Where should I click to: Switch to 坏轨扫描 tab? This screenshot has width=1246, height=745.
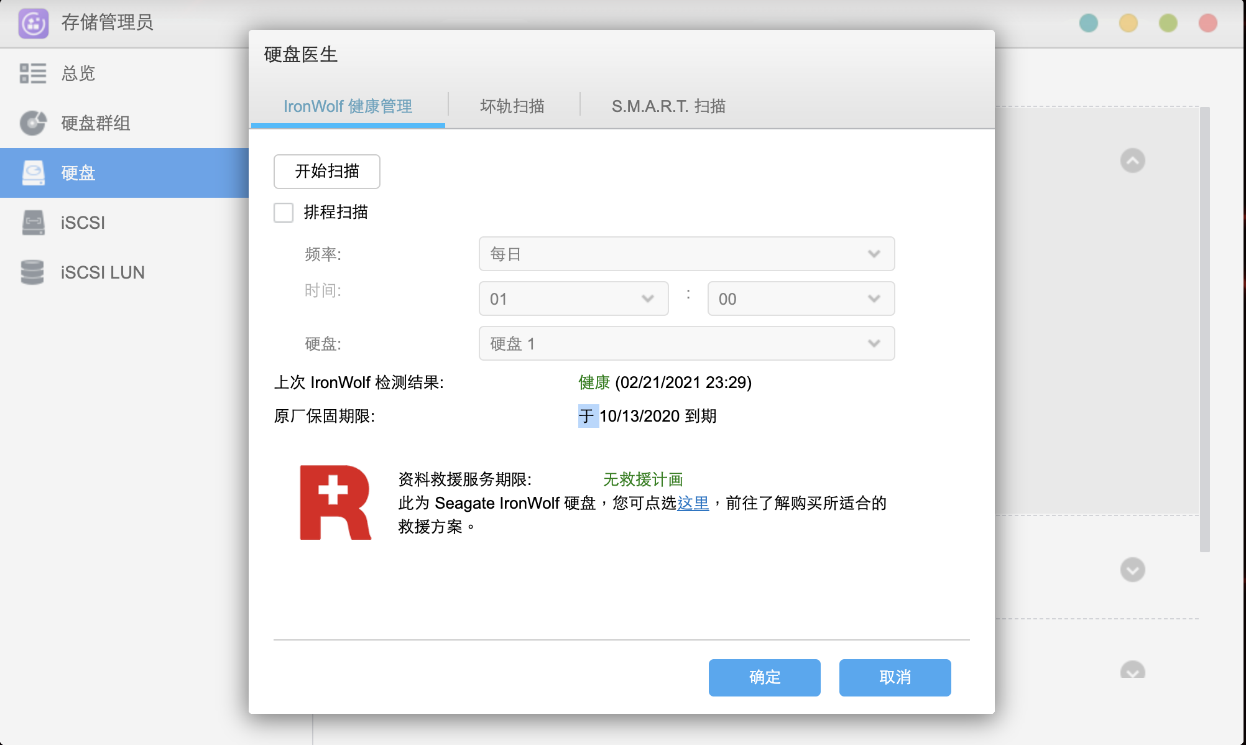(x=512, y=106)
